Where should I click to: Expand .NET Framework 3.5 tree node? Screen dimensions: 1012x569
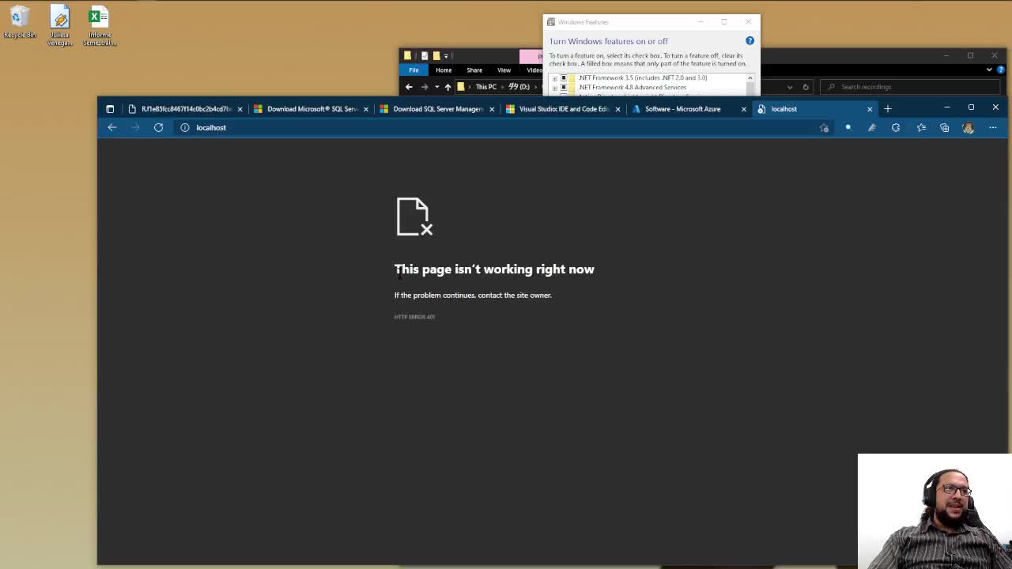point(554,78)
